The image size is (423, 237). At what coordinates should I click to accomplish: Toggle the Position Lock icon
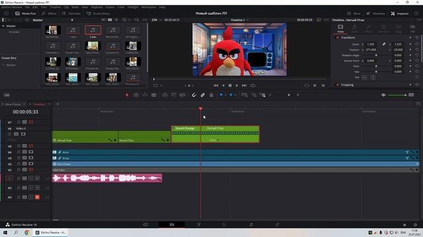(211, 95)
